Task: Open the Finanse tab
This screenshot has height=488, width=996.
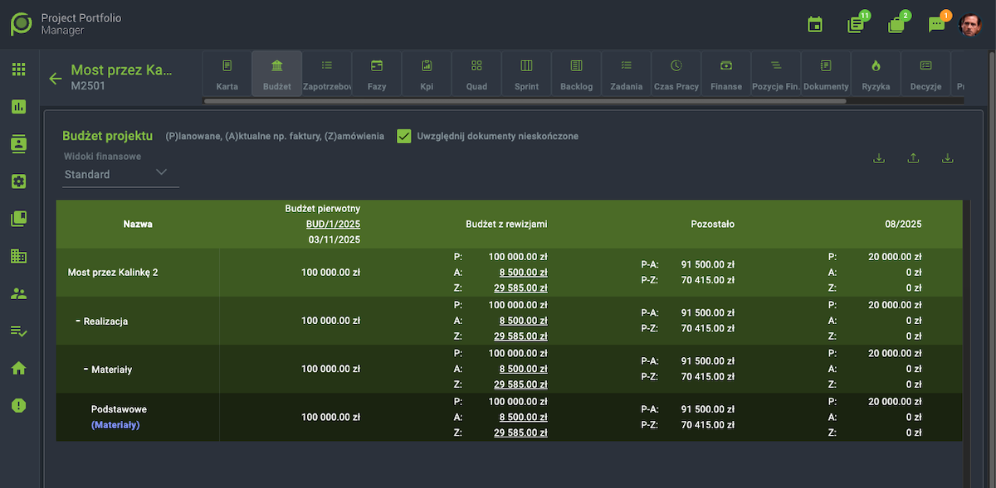Action: tap(725, 75)
